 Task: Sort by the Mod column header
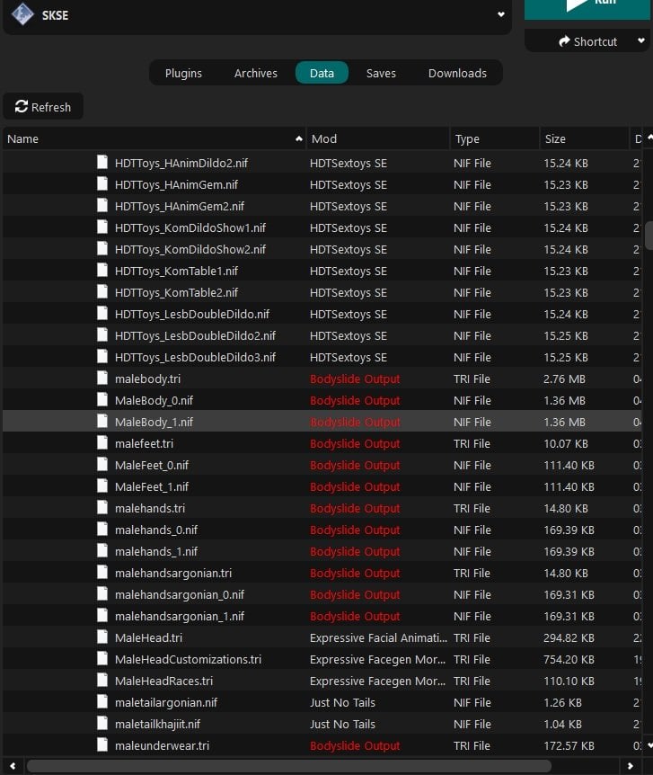click(378, 138)
